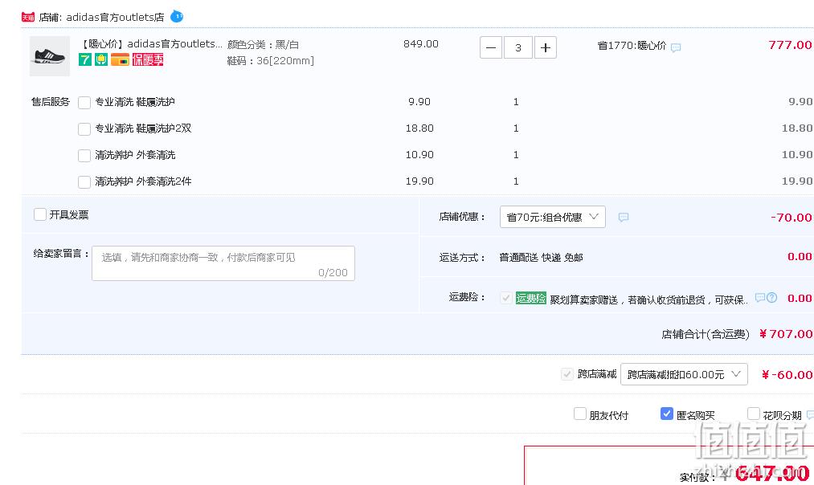Viewport: 814px width, 485px height.
Task: Click the store total ¥707.00
Action: pyautogui.click(x=785, y=334)
